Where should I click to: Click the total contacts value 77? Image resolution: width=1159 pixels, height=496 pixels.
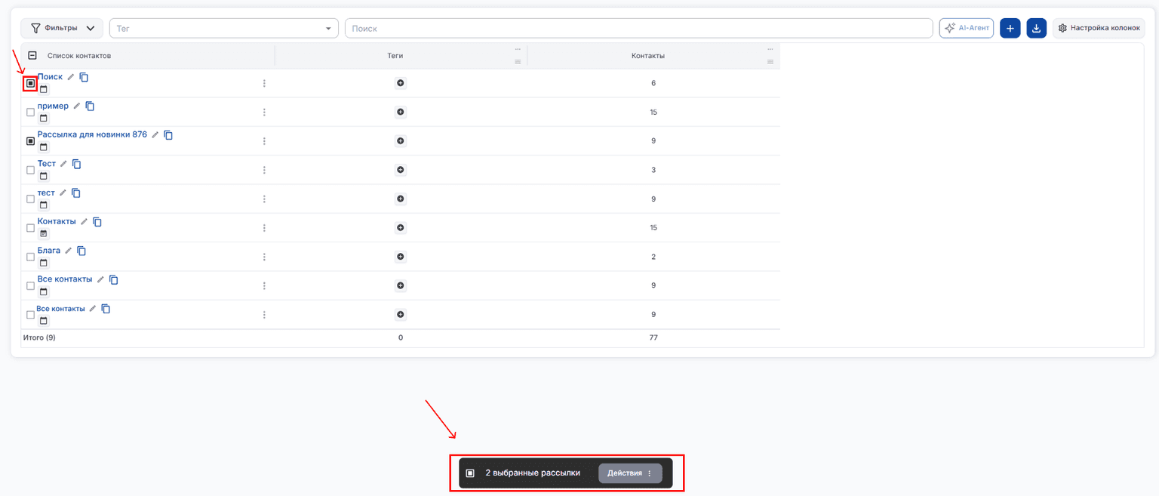tap(653, 337)
